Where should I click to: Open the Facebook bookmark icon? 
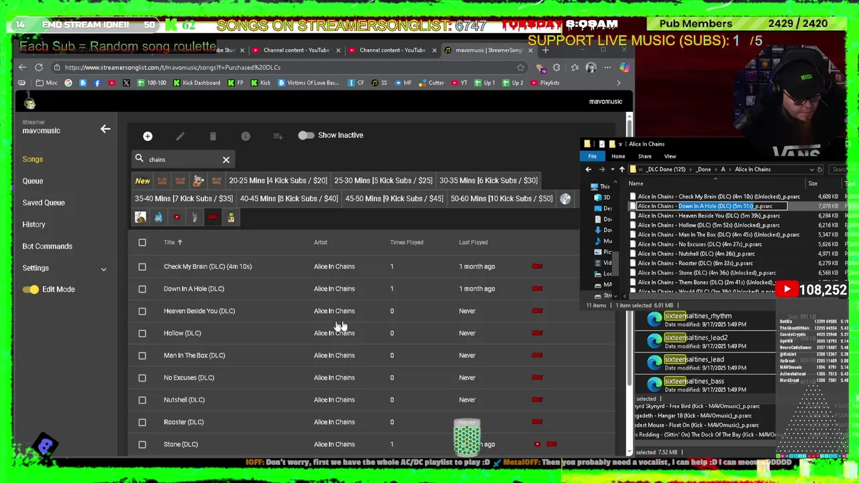click(x=97, y=83)
